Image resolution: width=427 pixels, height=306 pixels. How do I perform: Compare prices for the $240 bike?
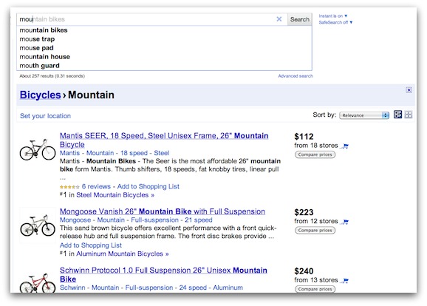(x=315, y=289)
